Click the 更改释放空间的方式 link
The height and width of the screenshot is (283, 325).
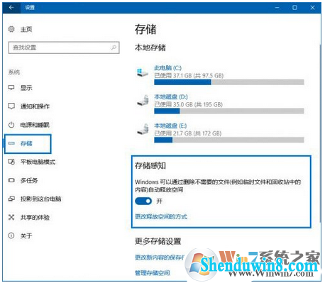pos(161,216)
